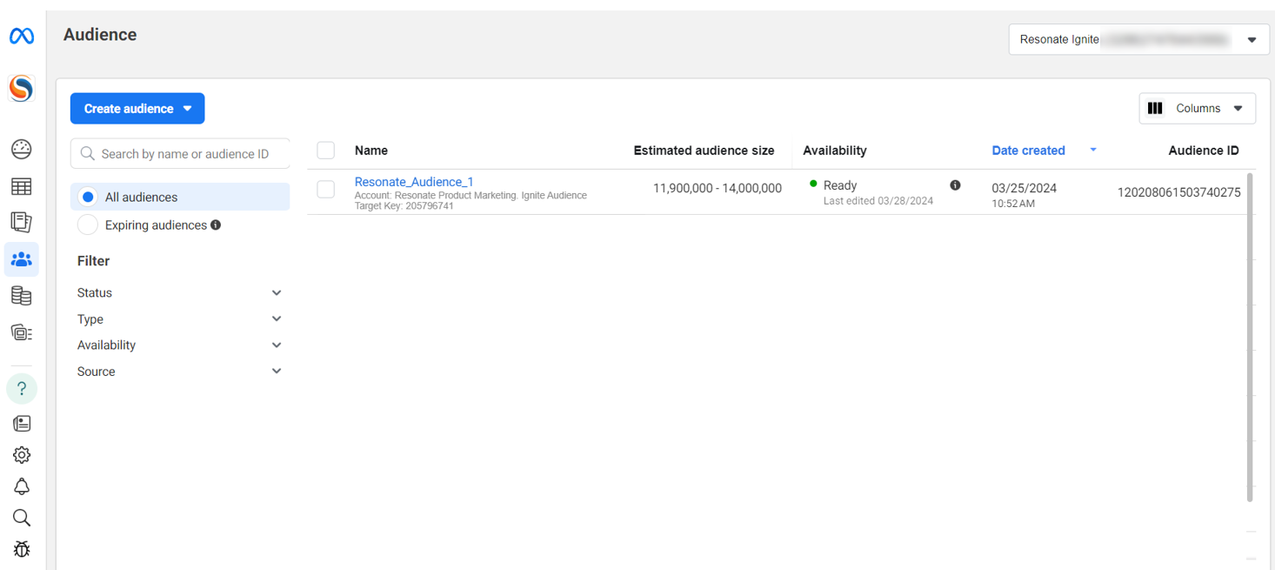Screen dimensions: 1275x570
Task: Open the creative library icon in sidebar
Action: point(22,332)
